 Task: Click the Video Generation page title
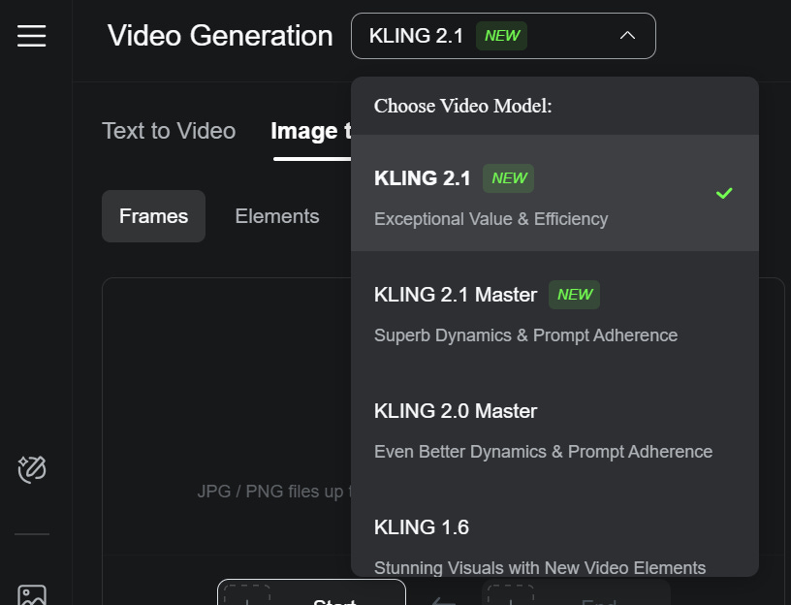pyautogui.click(x=220, y=36)
